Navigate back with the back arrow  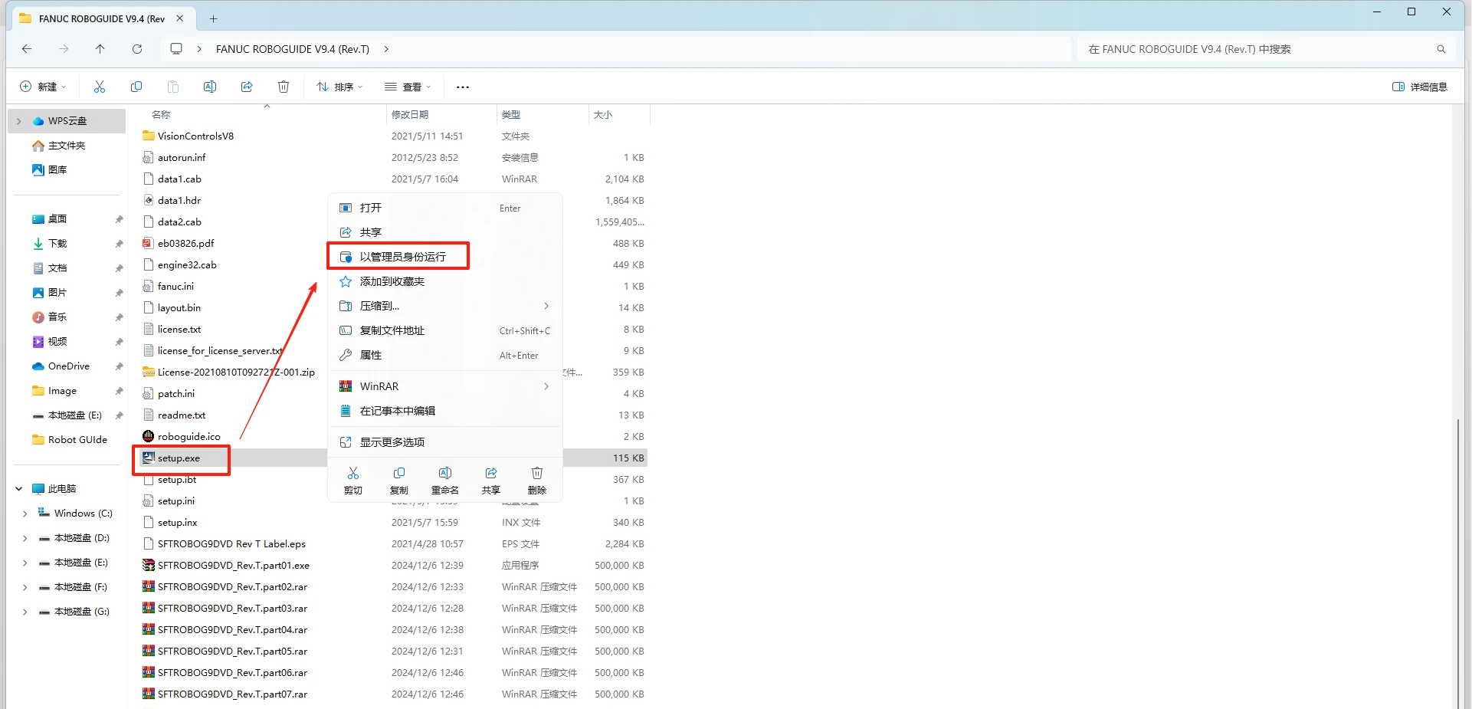pos(27,48)
